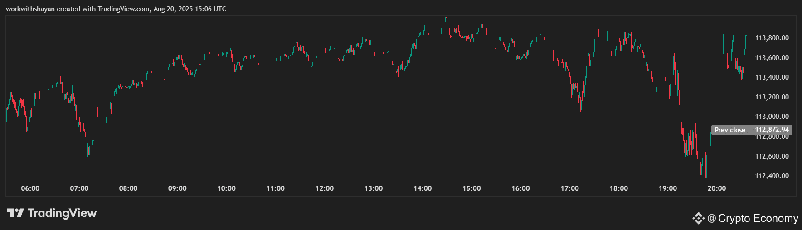Click the workwithshayan TradingView.com attribution text
The height and width of the screenshot is (230, 802).
click(x=116, y=9)
